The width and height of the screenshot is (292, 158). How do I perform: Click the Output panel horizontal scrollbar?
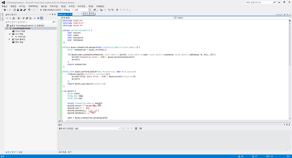pos(174,149)
